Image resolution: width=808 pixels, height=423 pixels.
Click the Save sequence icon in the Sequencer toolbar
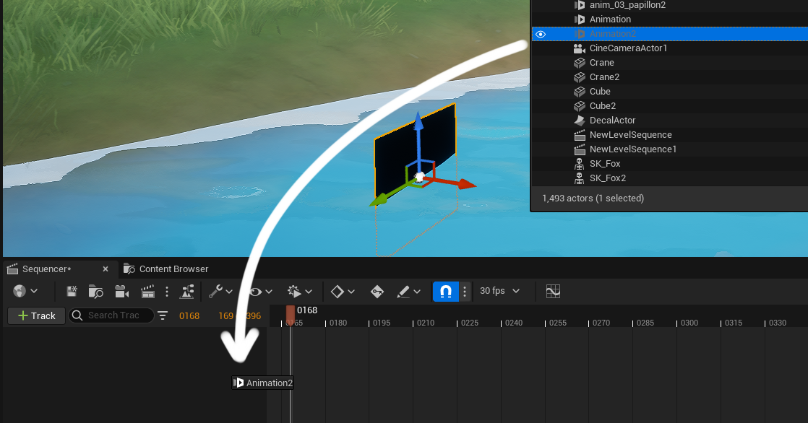[72, 292]
